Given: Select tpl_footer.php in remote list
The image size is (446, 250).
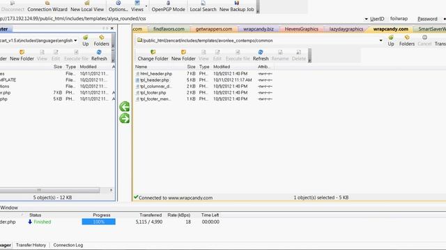Looking at the screenshot, I should point(153,92).
